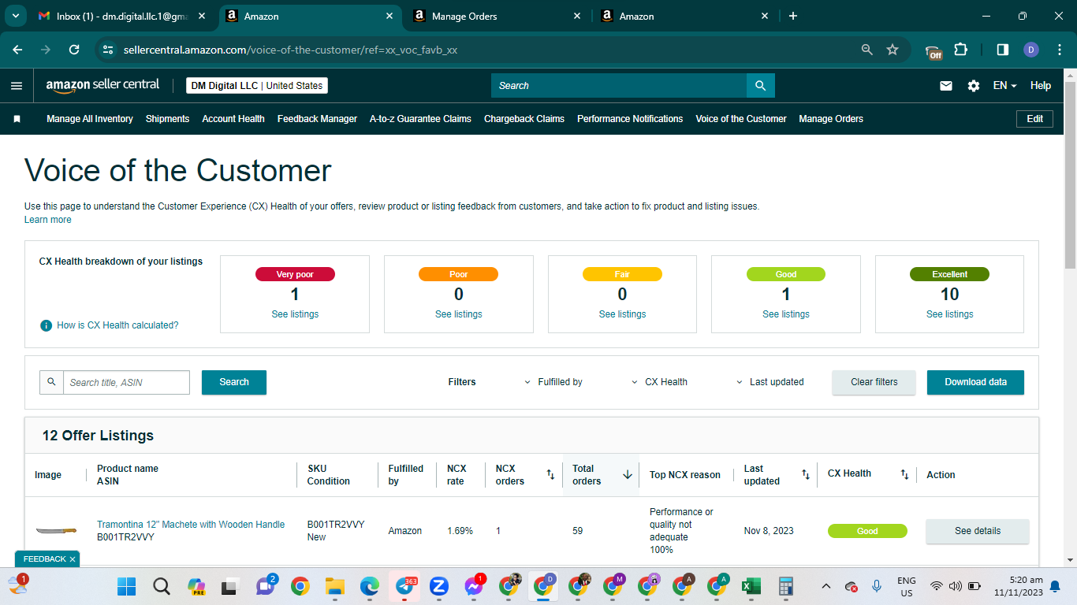Open the Chrome three-dot menu
The image size is (1077, 605).
coord(1059,50)
